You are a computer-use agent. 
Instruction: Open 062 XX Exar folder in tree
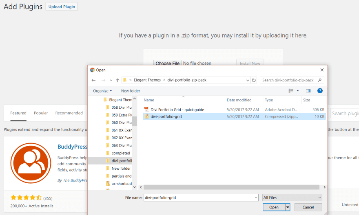119,138
